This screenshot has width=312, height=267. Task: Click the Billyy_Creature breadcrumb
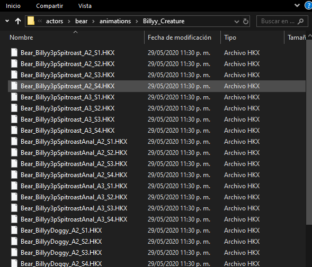pyautogui.click(x=164, y=21)
